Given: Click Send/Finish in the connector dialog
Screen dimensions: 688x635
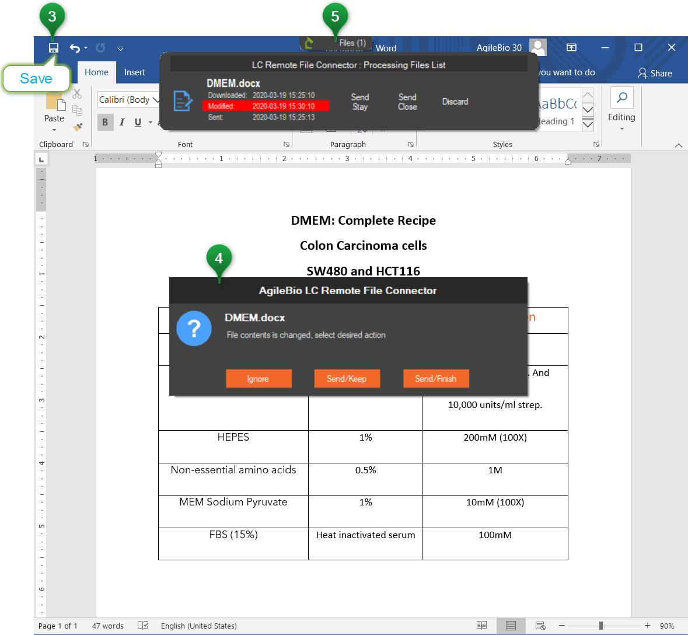Looking at the screenshot, I should pyautogui.click(x=436, y=379).
